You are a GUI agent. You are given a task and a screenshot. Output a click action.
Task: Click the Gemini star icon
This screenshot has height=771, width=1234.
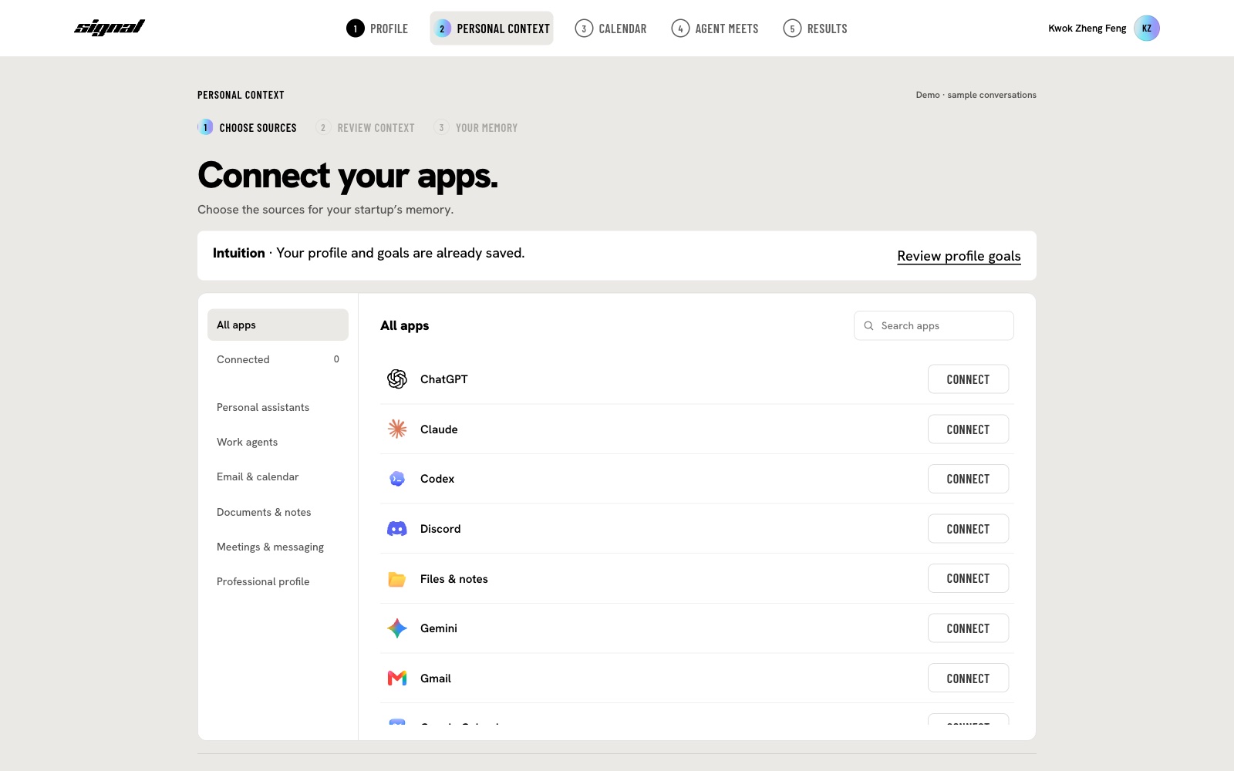coord(397,628)
